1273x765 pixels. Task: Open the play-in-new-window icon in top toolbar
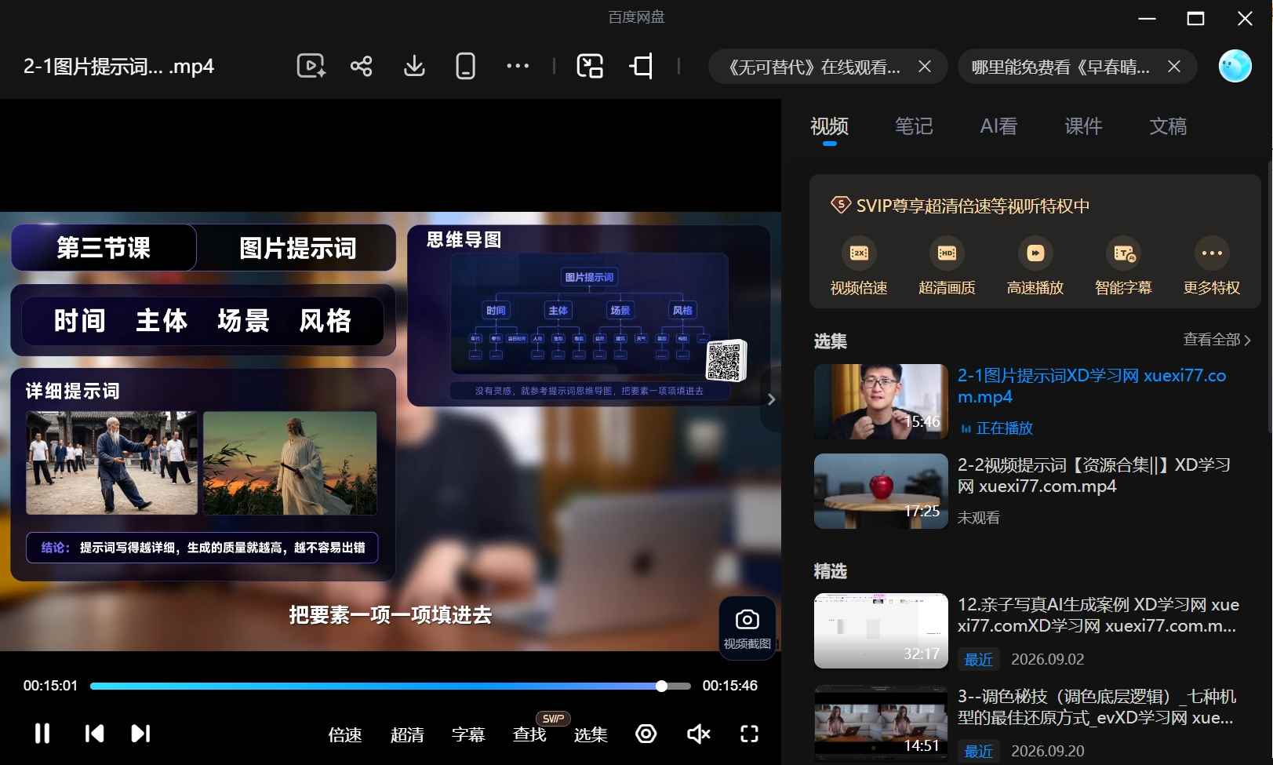[x=311, y=67]
